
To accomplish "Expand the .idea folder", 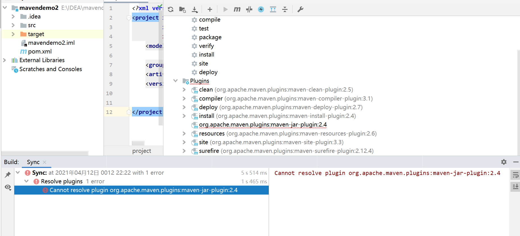I will [13, 17].
